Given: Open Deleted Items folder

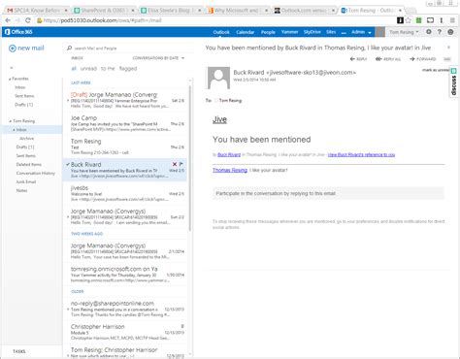Looking at the screenshot, I should [29, 165].
